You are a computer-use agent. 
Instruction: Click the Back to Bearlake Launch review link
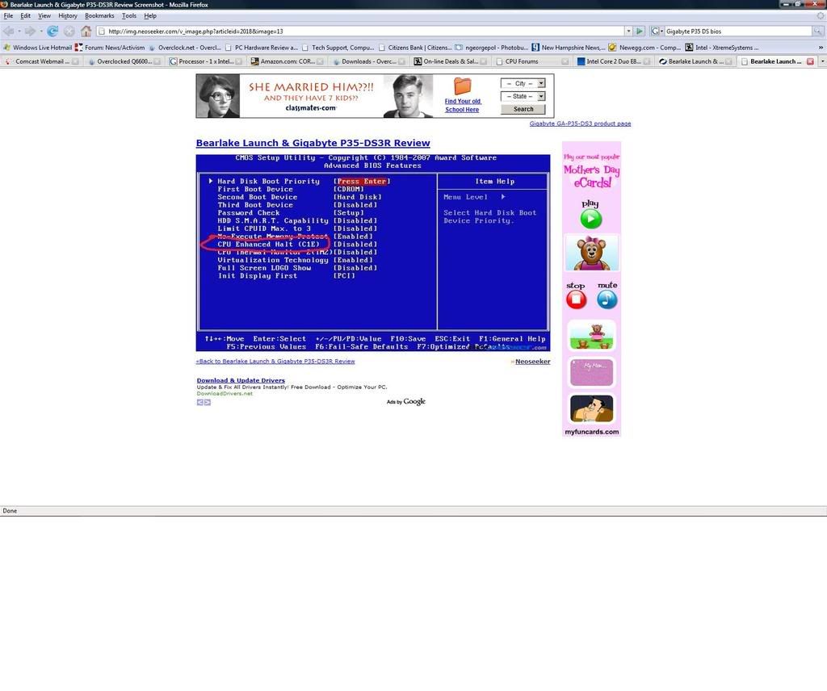(x=275, y=361)
